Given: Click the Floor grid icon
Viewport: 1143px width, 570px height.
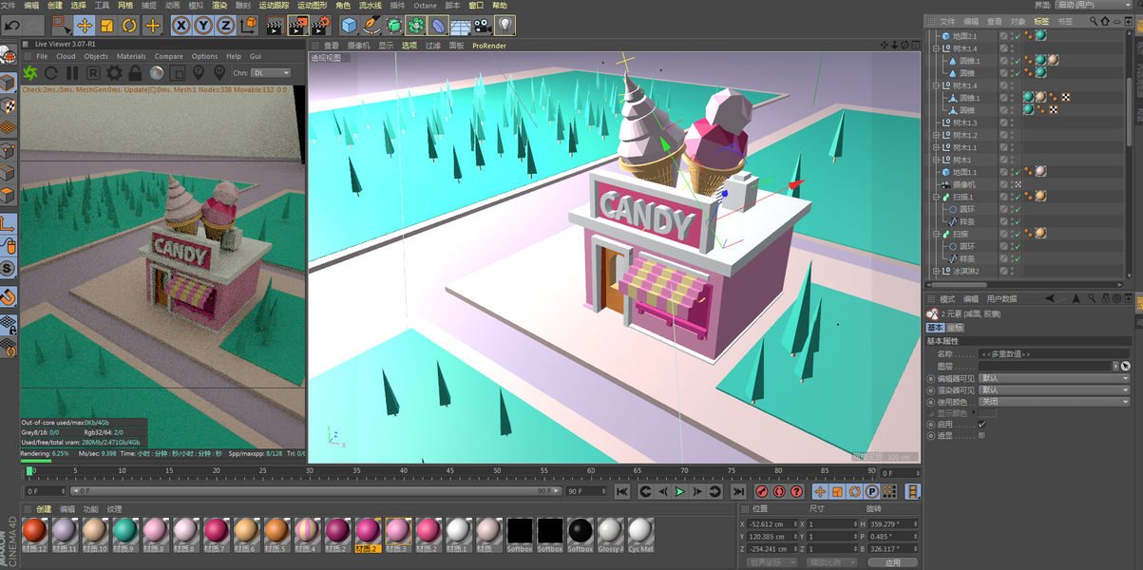Looking at the screenshot, I should tap(460, 26).
